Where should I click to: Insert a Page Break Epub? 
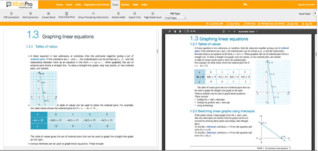[153, 14]
